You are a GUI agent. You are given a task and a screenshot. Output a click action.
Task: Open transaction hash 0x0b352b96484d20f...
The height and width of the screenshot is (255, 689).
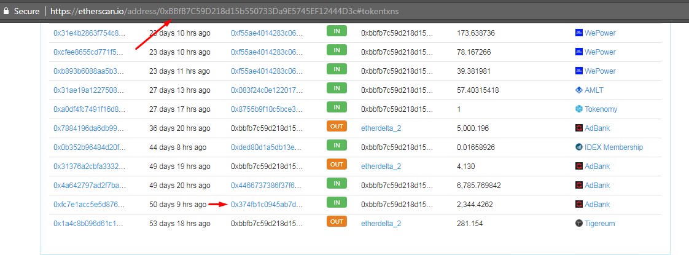(90, 147)
